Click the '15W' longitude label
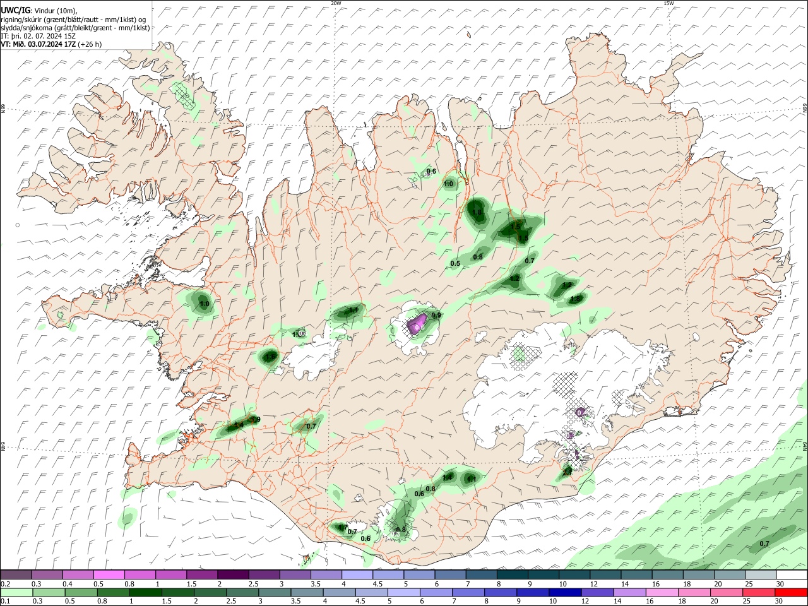Image resolution: width=808 pixels, height=606 pixels. point(669,3)
